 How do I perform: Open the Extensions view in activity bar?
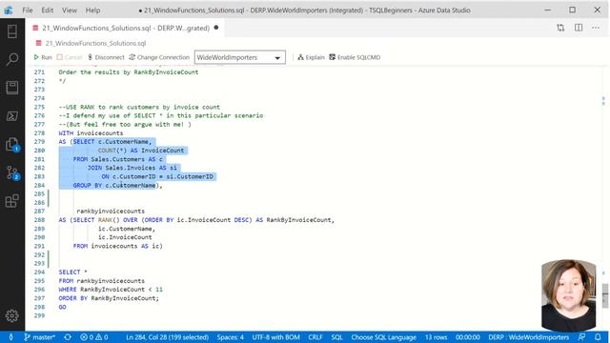12,201
